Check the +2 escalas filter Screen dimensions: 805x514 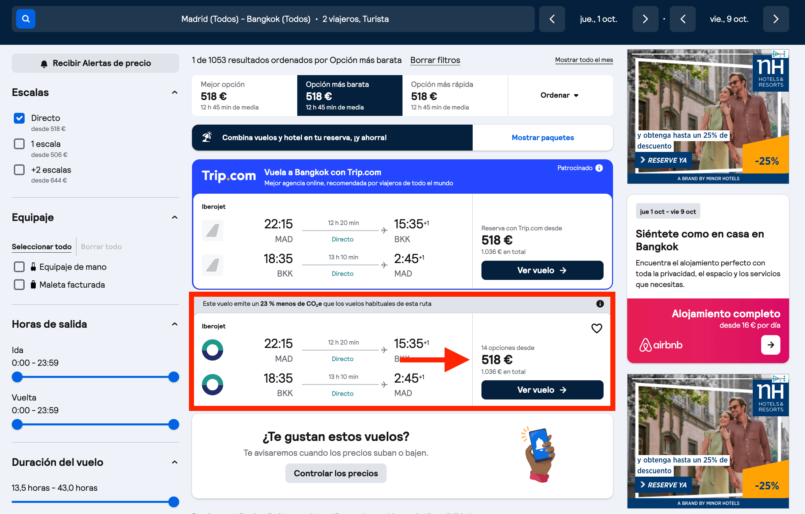coord(19,170)
